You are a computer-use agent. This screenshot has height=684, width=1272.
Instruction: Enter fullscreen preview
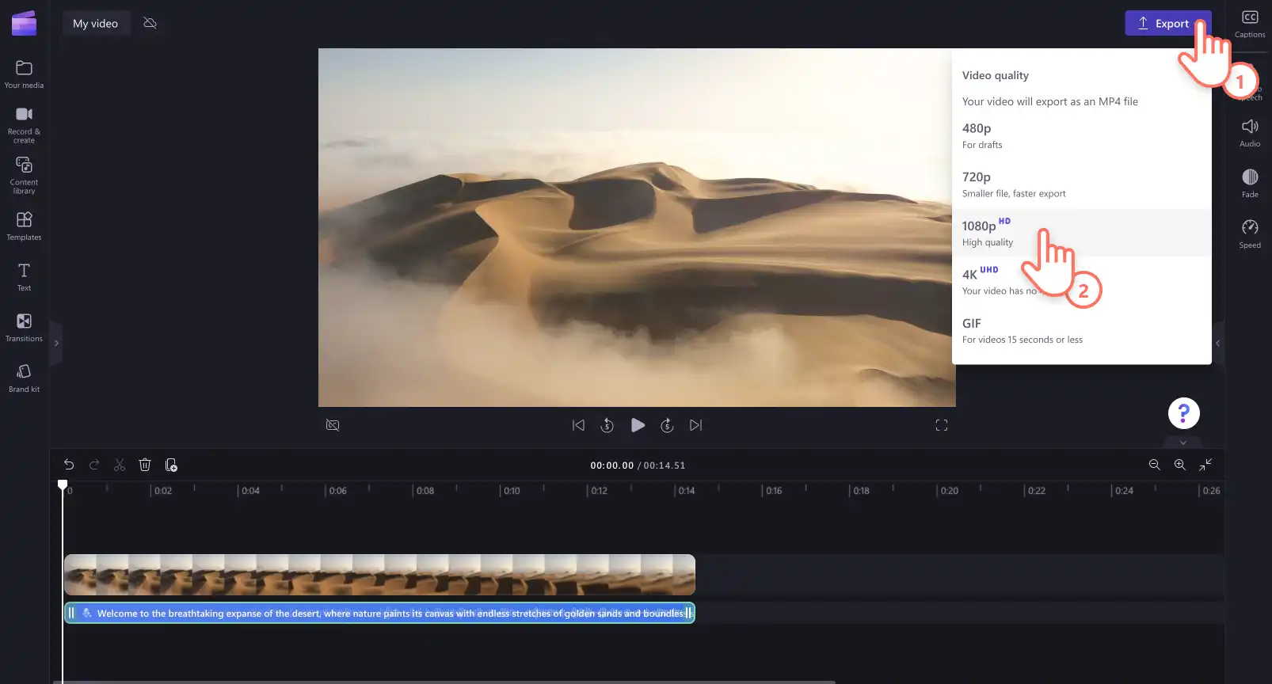(x=941, y=425)
